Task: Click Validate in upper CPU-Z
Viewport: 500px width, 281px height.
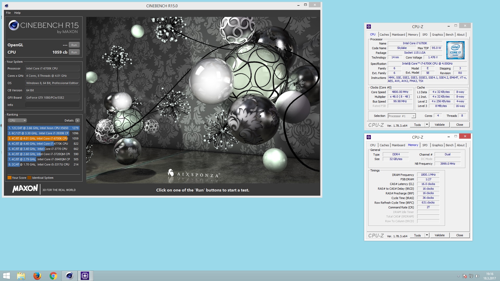Action: 440,125
